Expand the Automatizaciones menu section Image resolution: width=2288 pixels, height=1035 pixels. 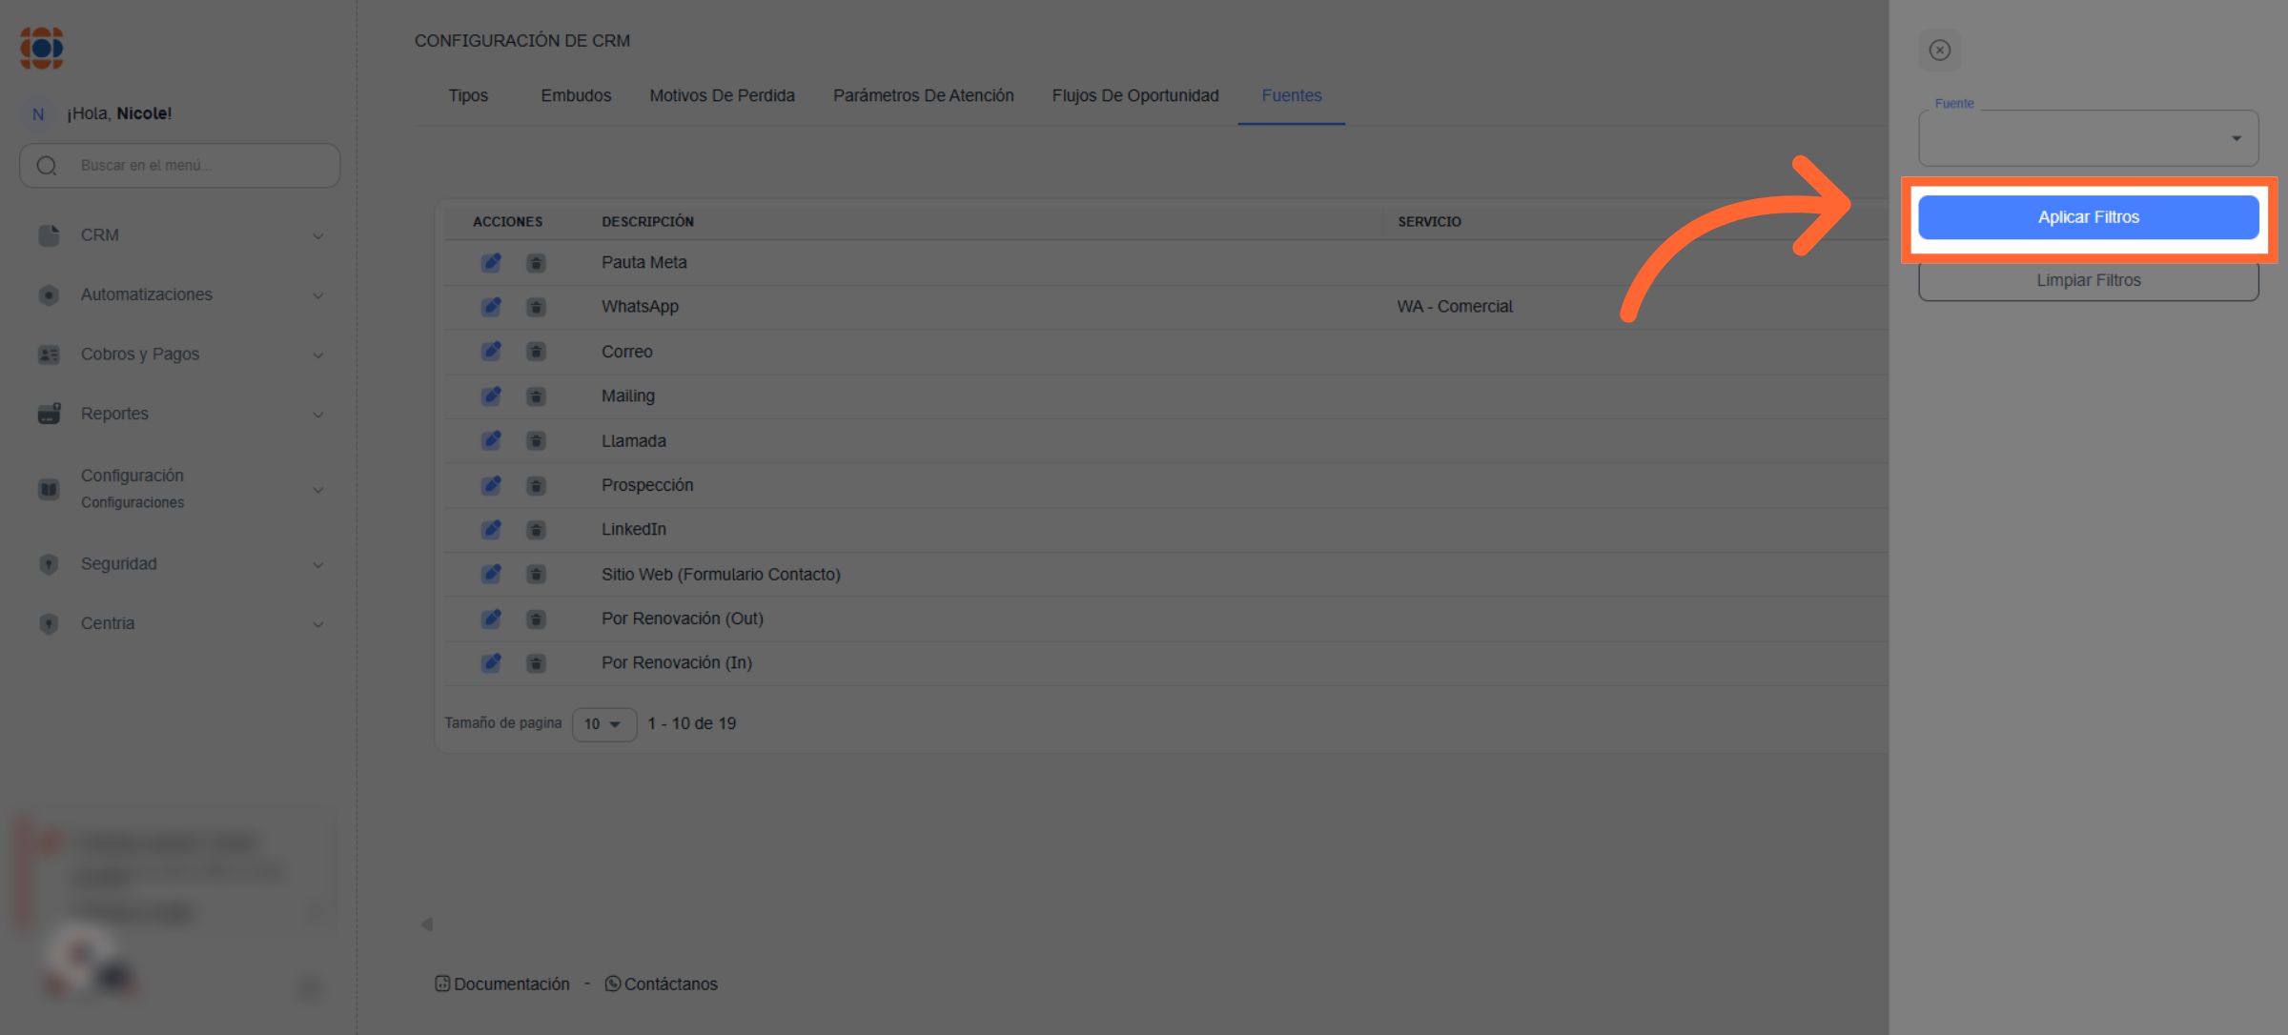179,295
